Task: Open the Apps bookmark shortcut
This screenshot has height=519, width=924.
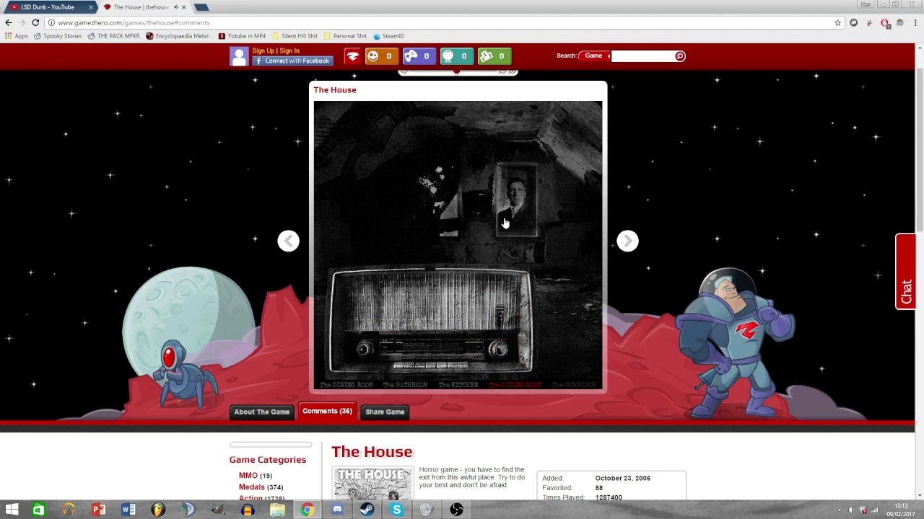Action: 17,36
